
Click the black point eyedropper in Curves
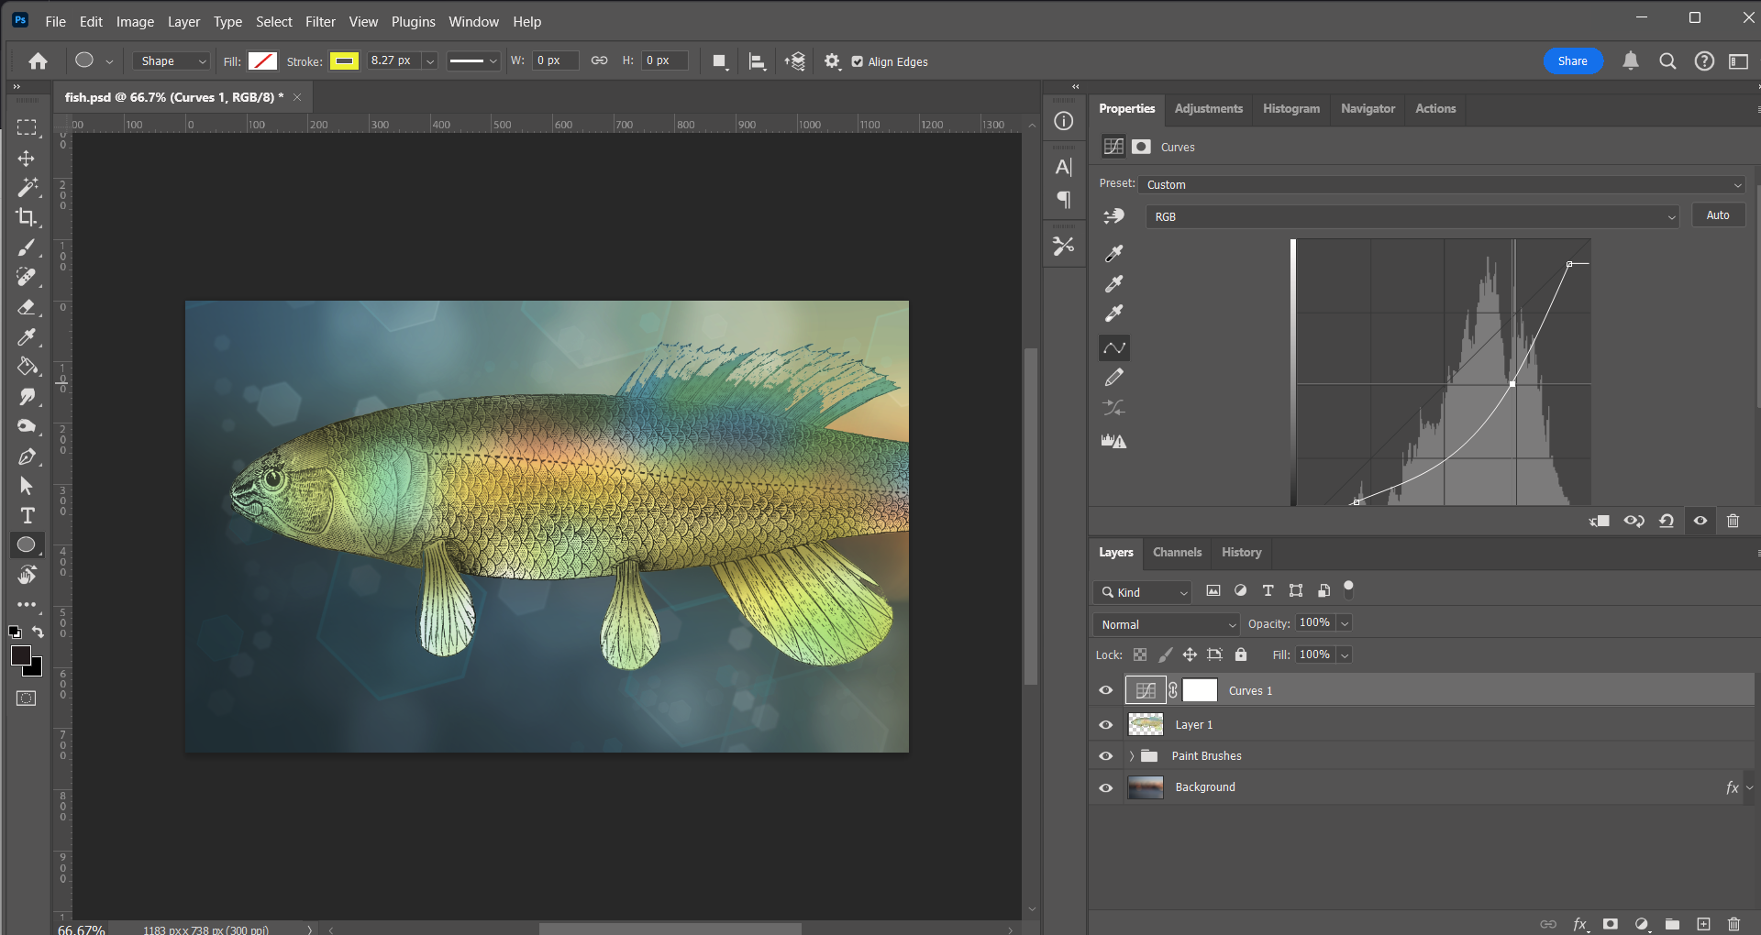tap(1113, 253)
